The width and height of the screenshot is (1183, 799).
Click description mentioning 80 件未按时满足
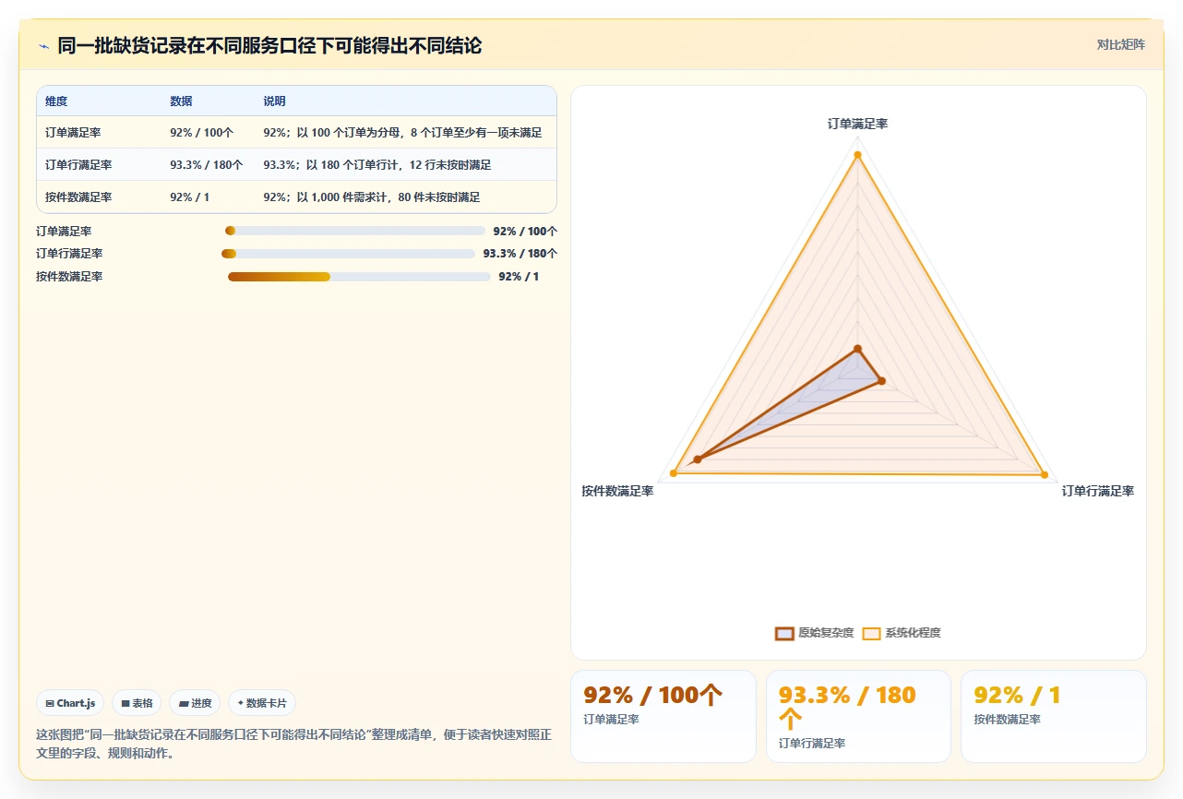(371, 197)
